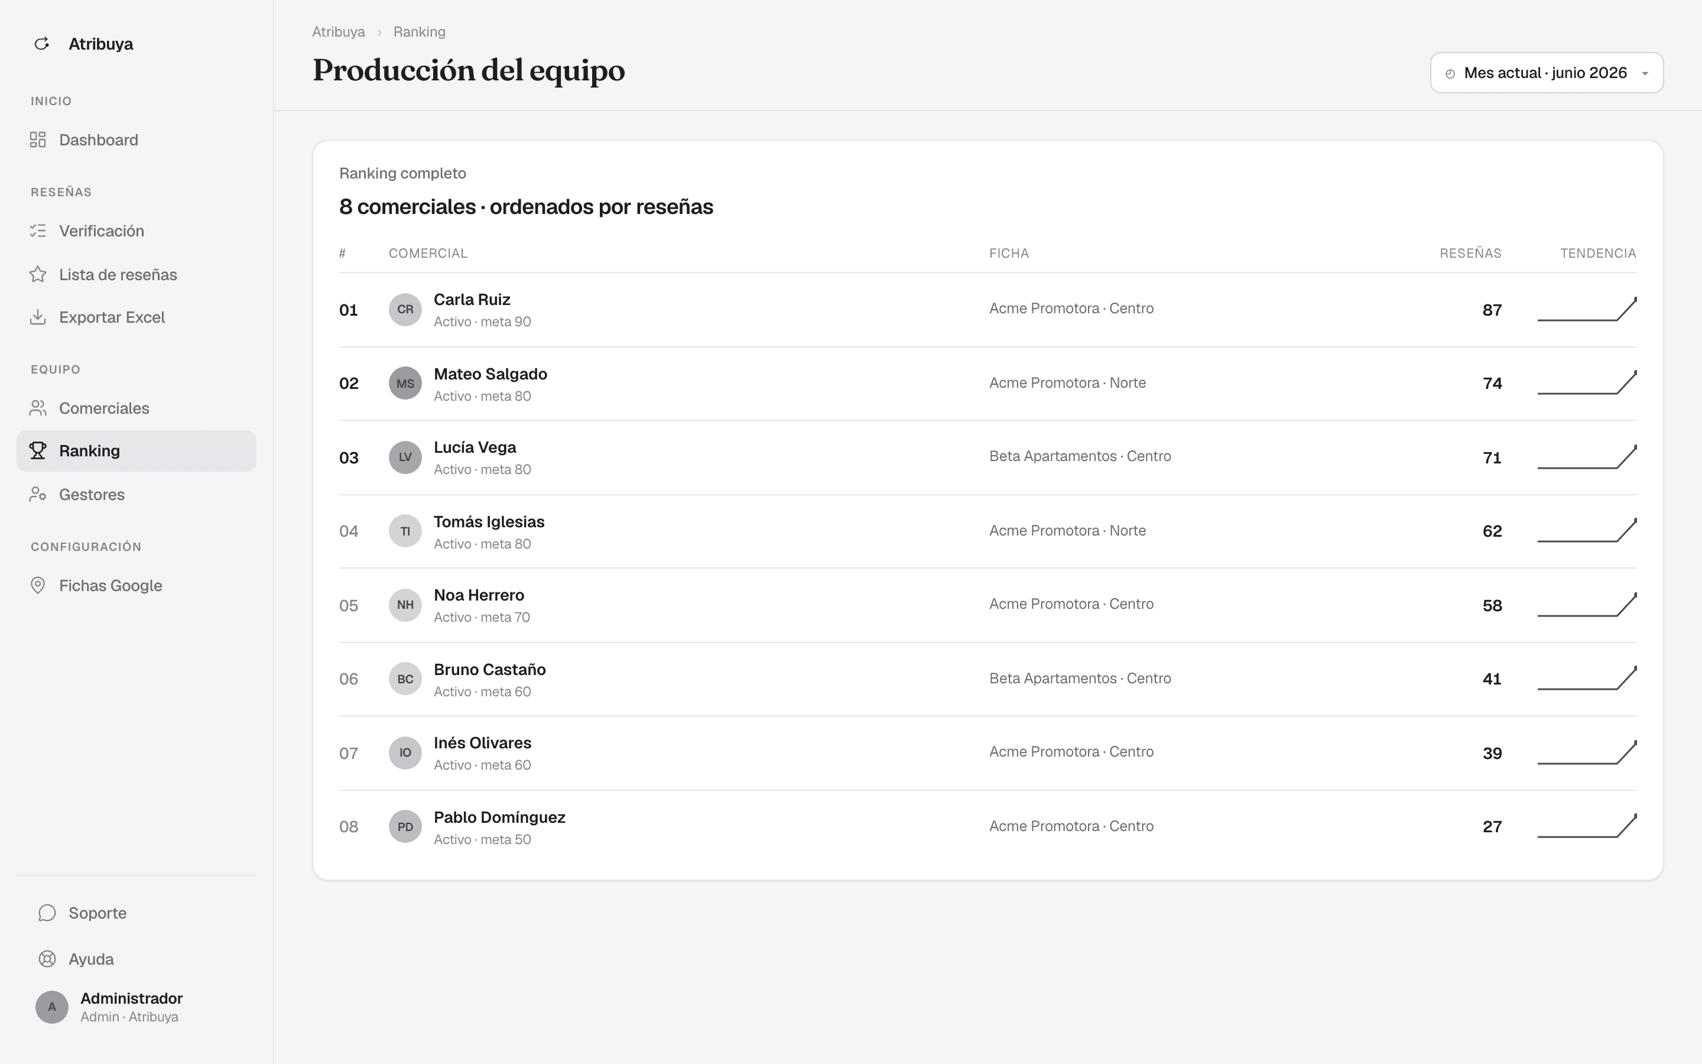Screen dimensions: 1702x1064
Task: Open Soporte link
Action: tap(137, 913)
